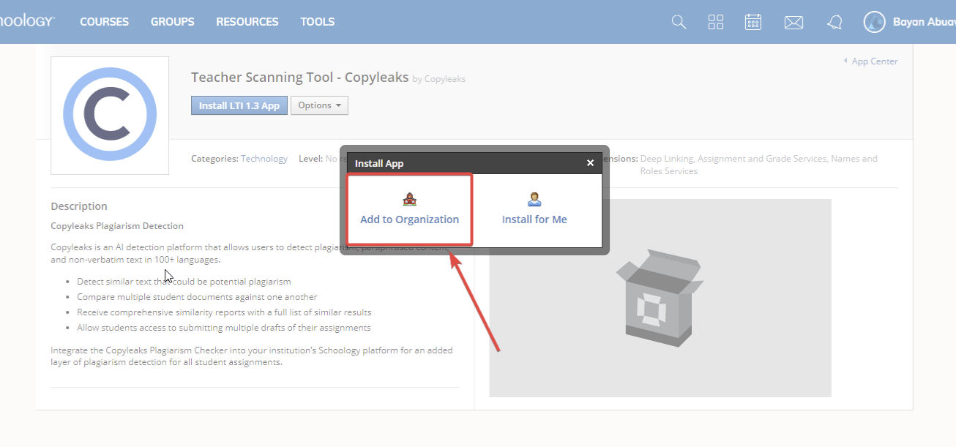Click the Copyleaks app logo thumbnail
The image size is (956, 447).
(110, 116)
